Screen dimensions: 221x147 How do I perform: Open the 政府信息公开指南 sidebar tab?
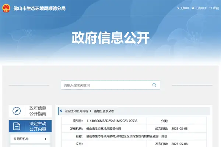(x=30, y=111)
